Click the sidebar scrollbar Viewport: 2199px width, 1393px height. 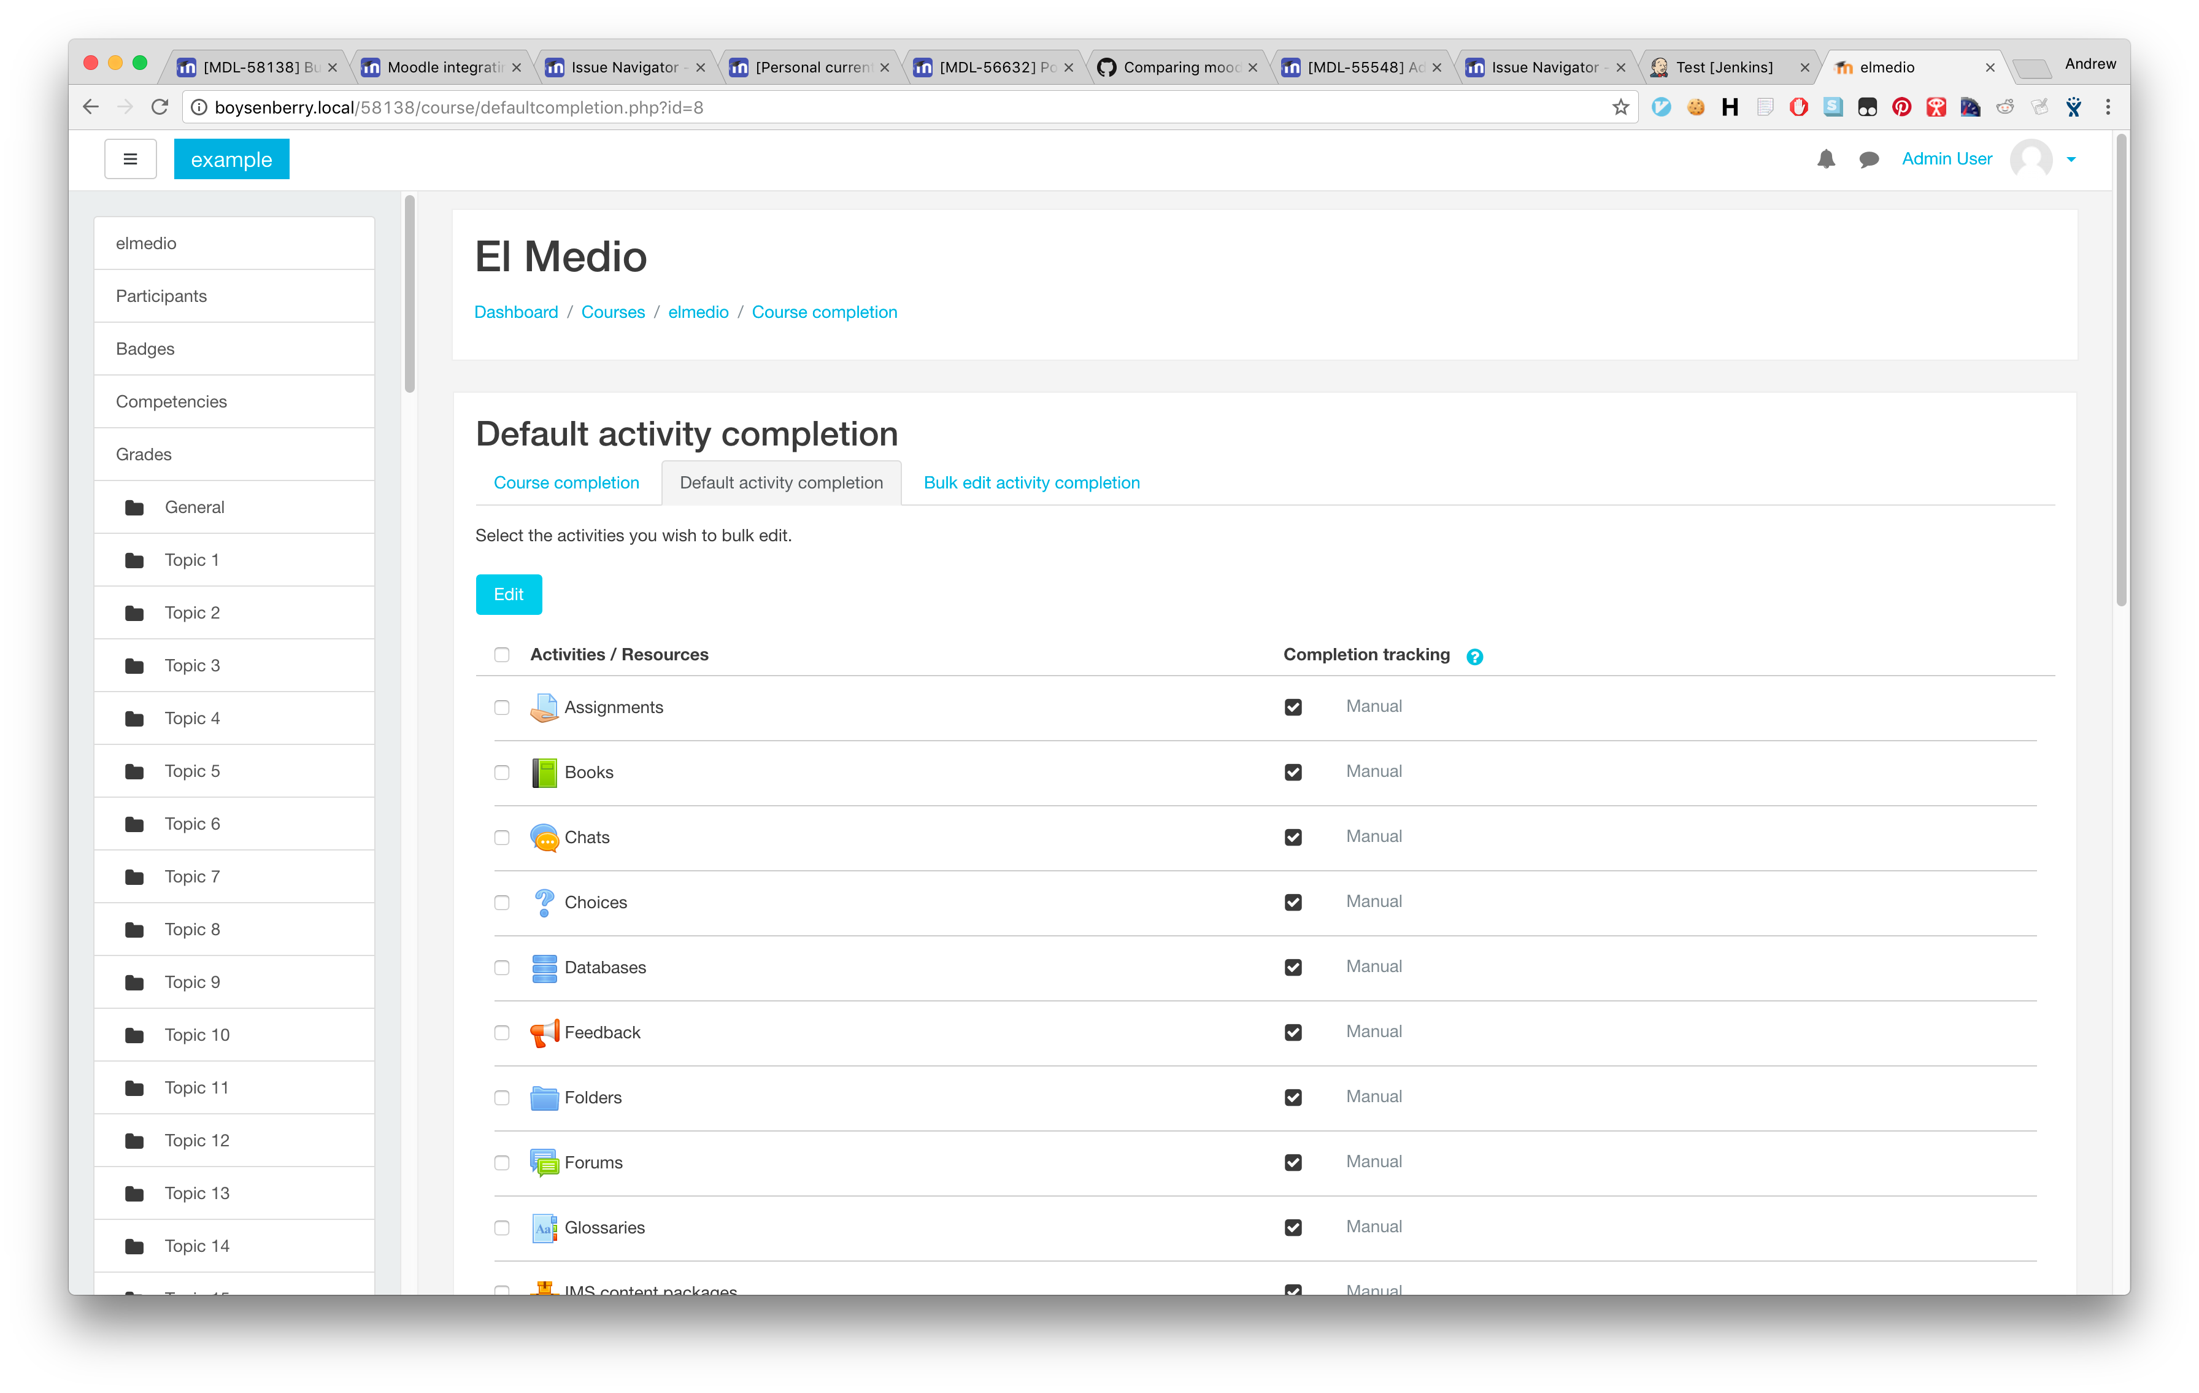[x=409, y=294]
